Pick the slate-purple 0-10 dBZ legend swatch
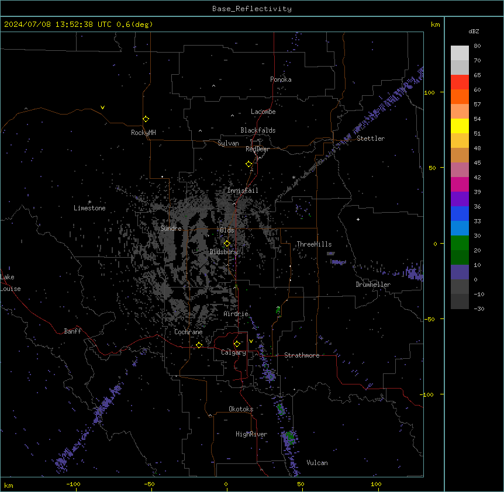Viewport: 504px width, 492px height. pos(460,272)
